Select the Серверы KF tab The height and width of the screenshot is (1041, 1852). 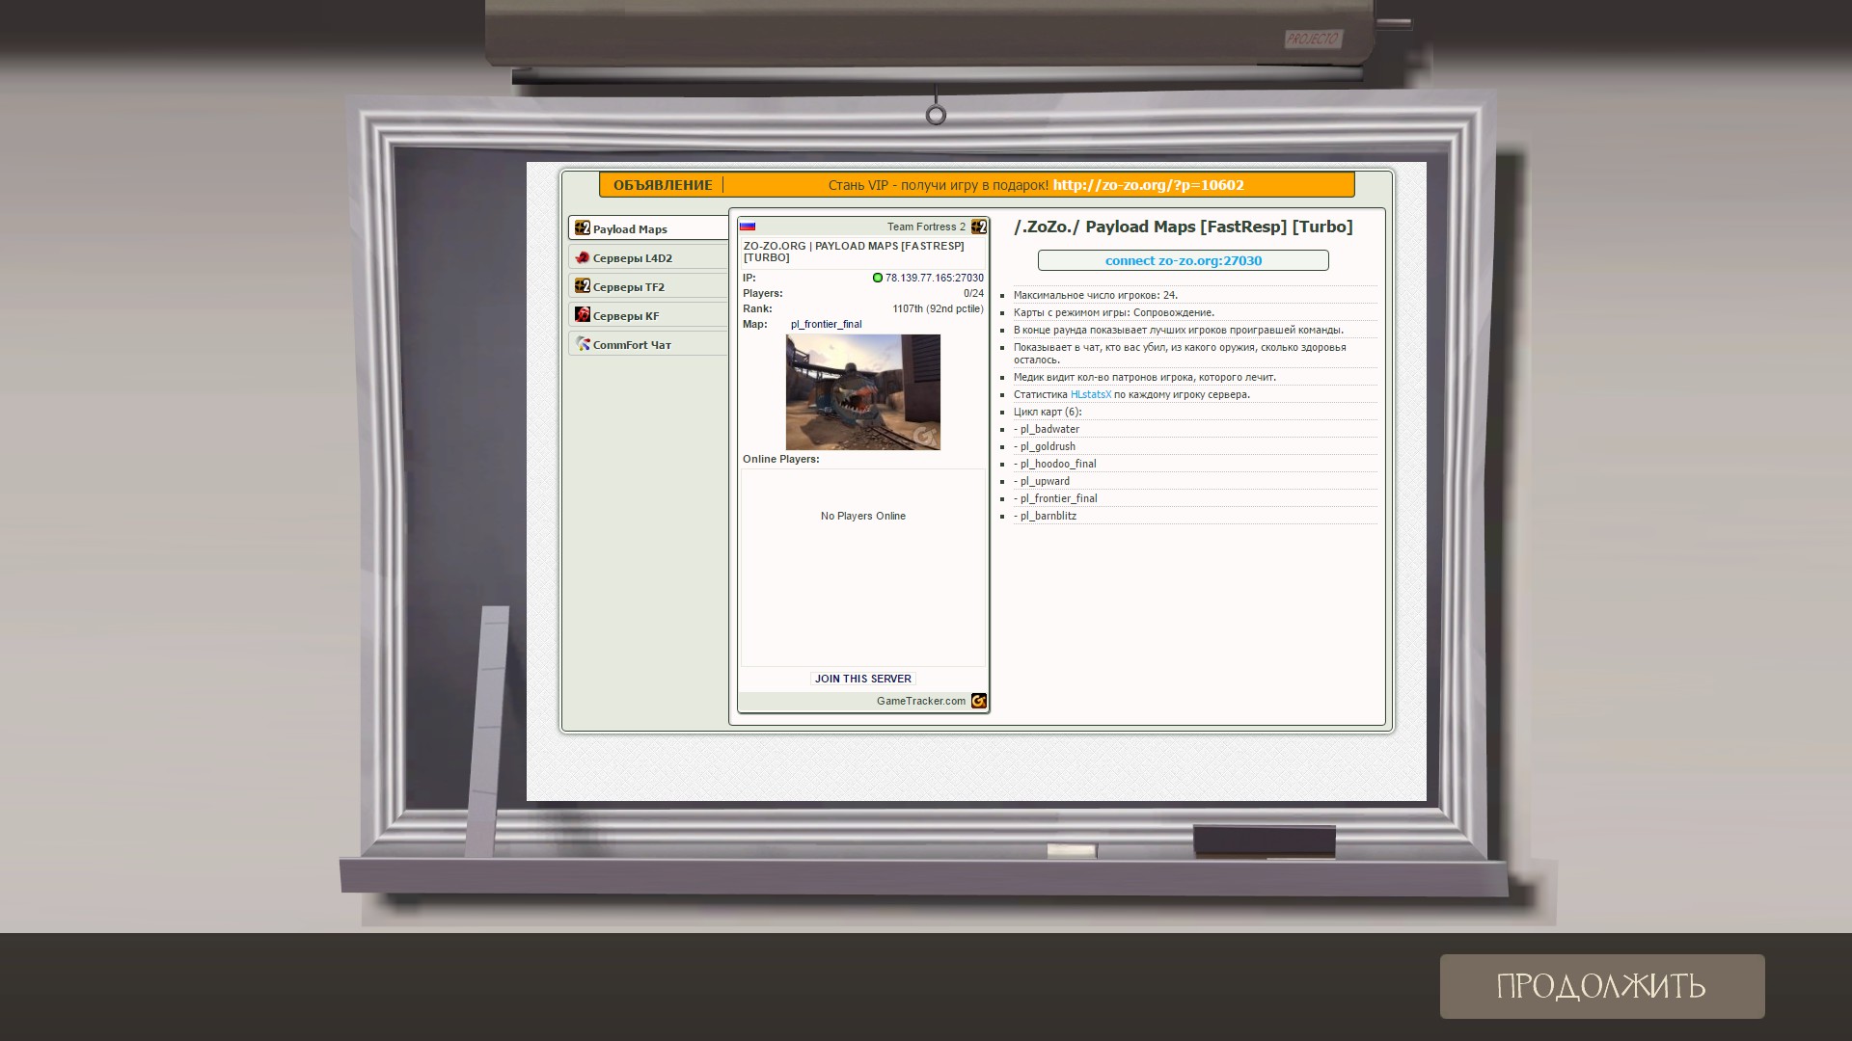pyautogui.click(x=626, y=316)
